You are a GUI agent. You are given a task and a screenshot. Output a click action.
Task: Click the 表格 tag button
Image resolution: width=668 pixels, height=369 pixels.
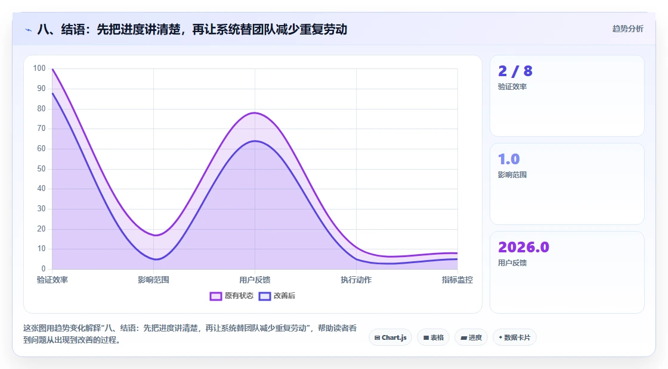(433, 337)
